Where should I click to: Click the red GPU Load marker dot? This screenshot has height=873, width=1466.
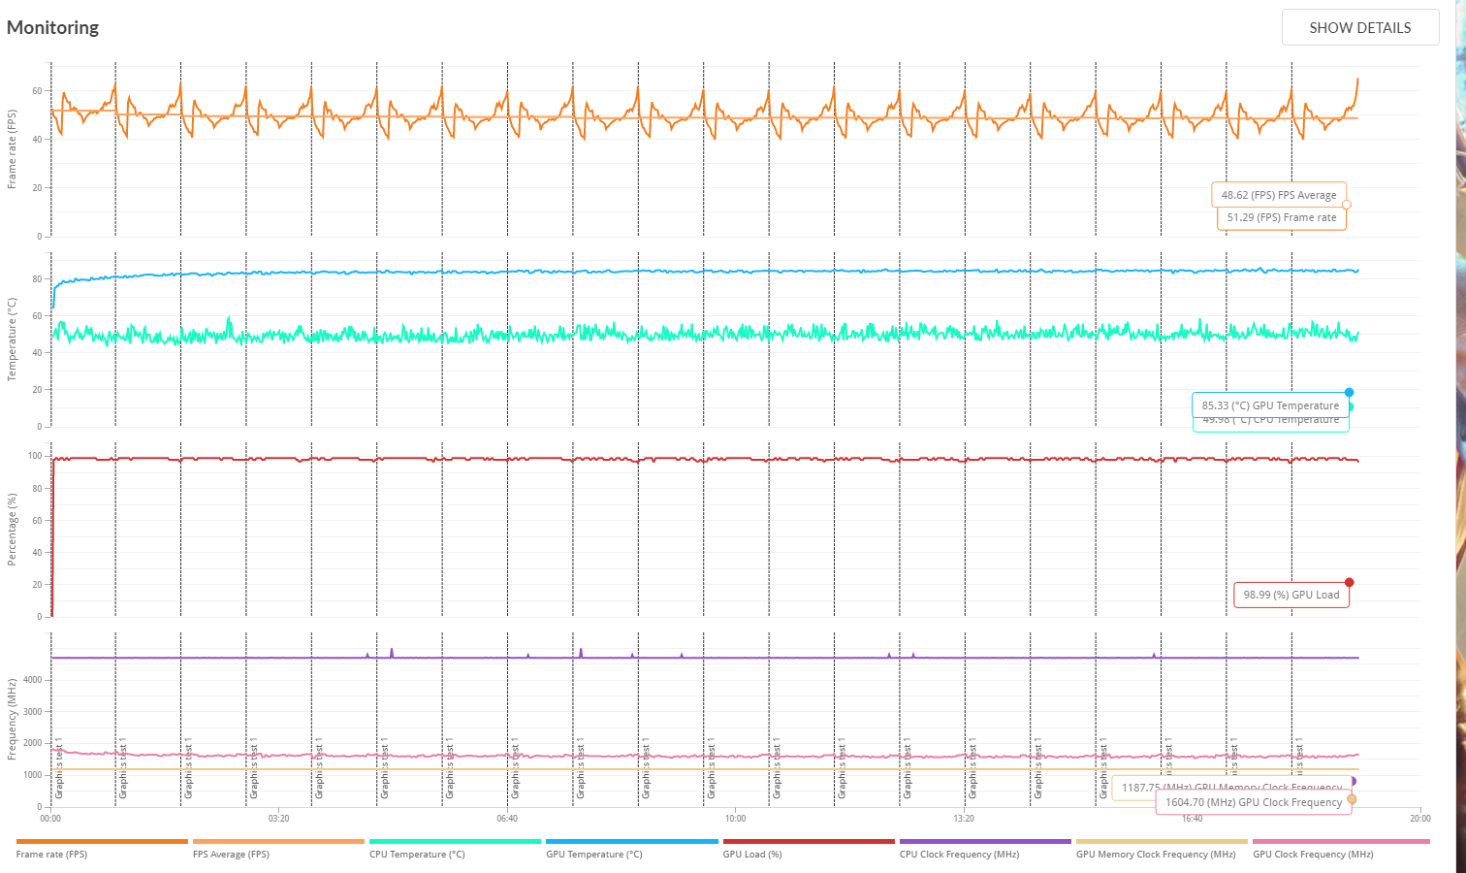click(1350, 582)
